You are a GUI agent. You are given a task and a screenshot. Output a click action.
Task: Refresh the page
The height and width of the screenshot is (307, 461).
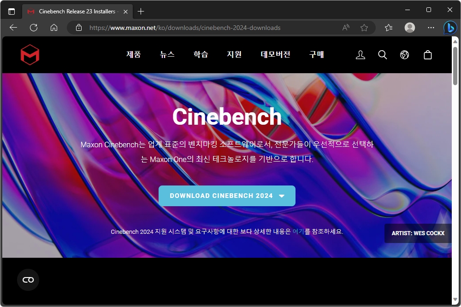(x=34, y=28)
